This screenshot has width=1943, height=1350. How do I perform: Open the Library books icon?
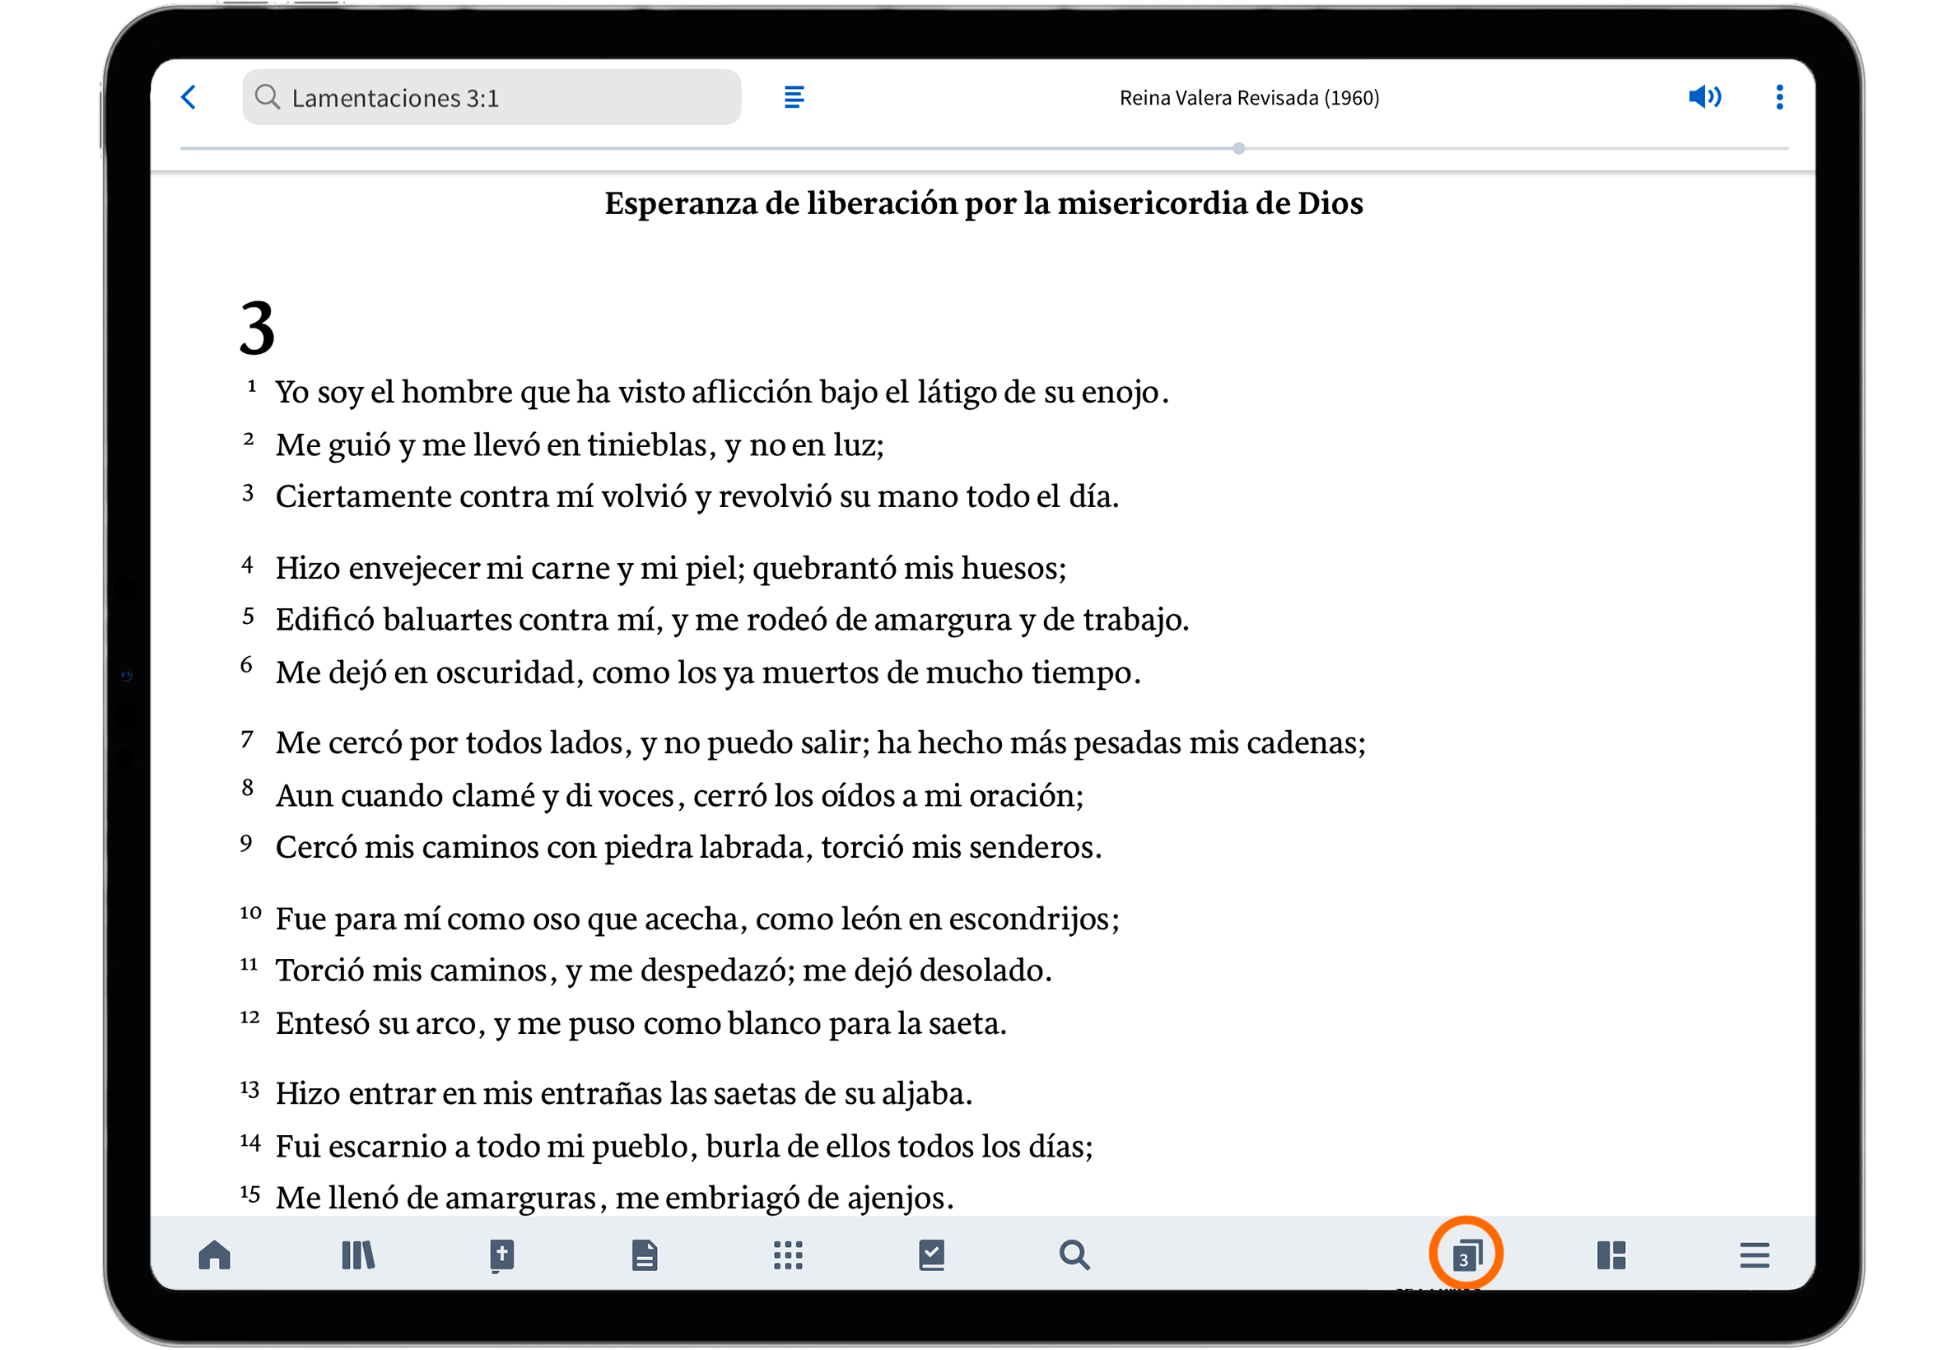click(x=358, y=1255)
